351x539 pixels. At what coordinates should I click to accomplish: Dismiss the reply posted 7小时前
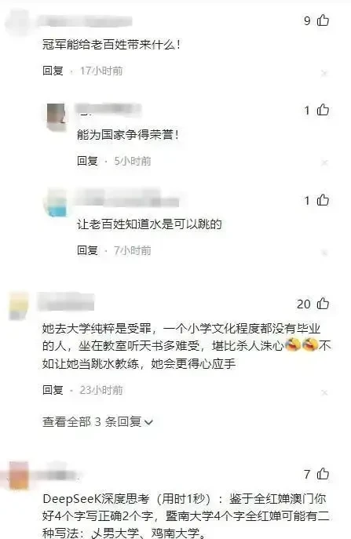click(324, 253)
